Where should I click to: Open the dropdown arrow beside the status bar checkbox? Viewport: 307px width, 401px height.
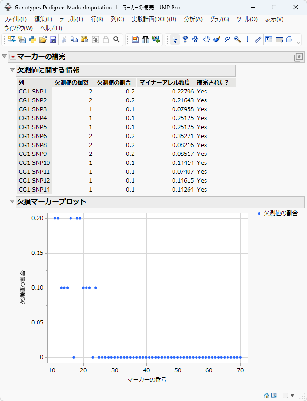pyautogui.click(x=292, y=396)
